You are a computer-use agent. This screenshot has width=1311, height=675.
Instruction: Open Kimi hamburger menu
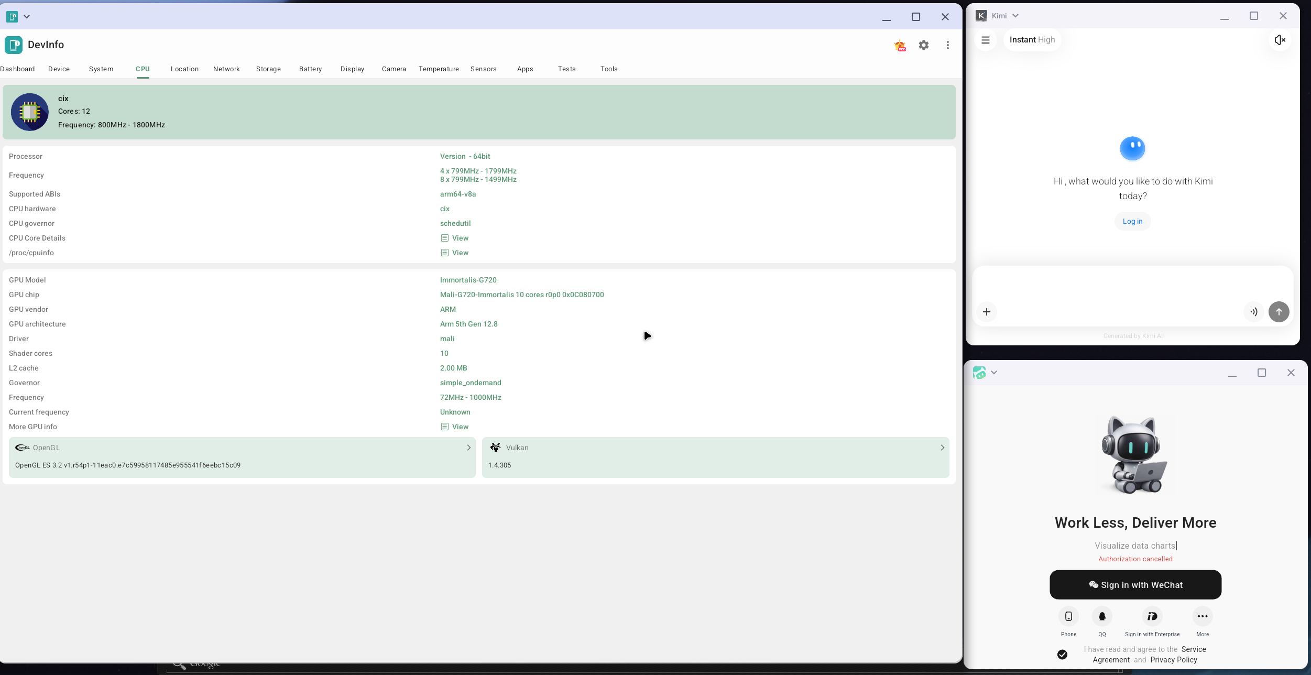986,40
